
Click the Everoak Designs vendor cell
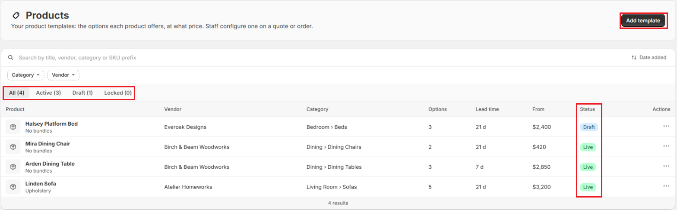185,127
